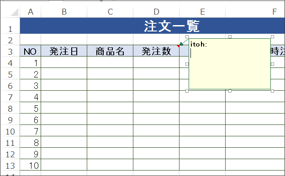Click the top-left resize handle of the comment

[x=187, y=37]
